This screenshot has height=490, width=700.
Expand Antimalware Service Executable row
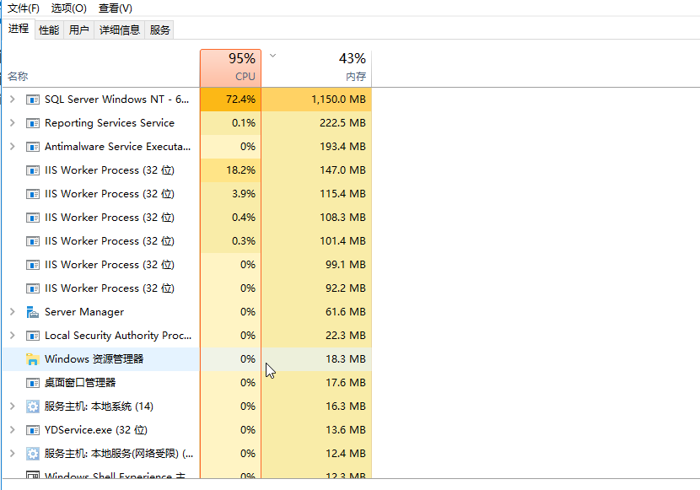(x=13, y=147)
